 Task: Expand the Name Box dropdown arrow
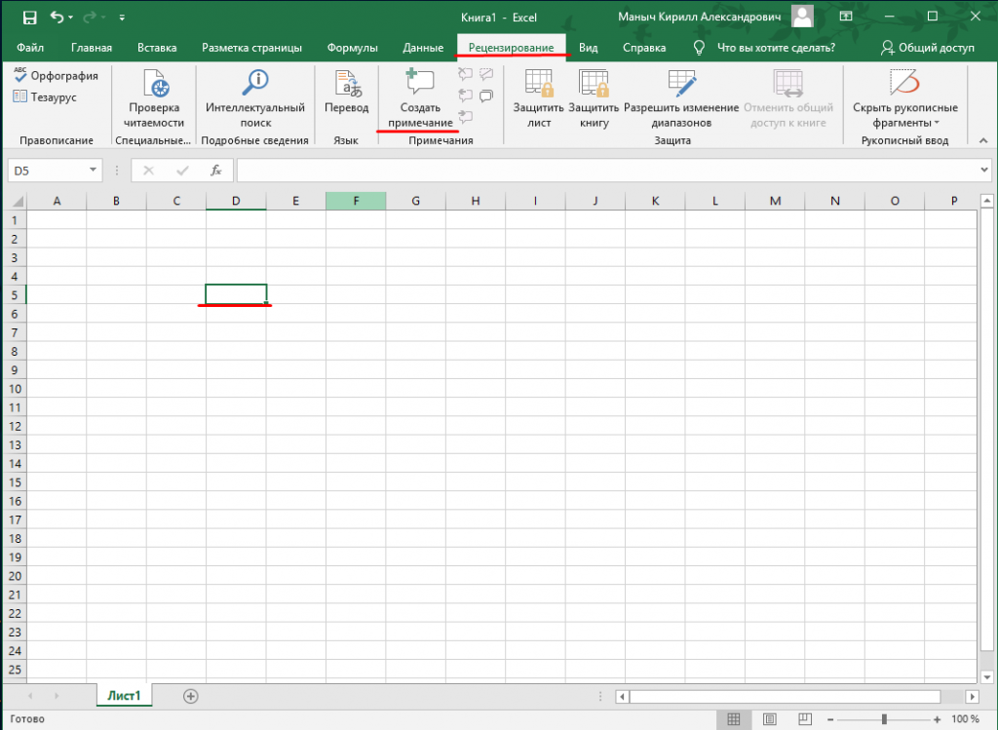(x=94, y=171)
